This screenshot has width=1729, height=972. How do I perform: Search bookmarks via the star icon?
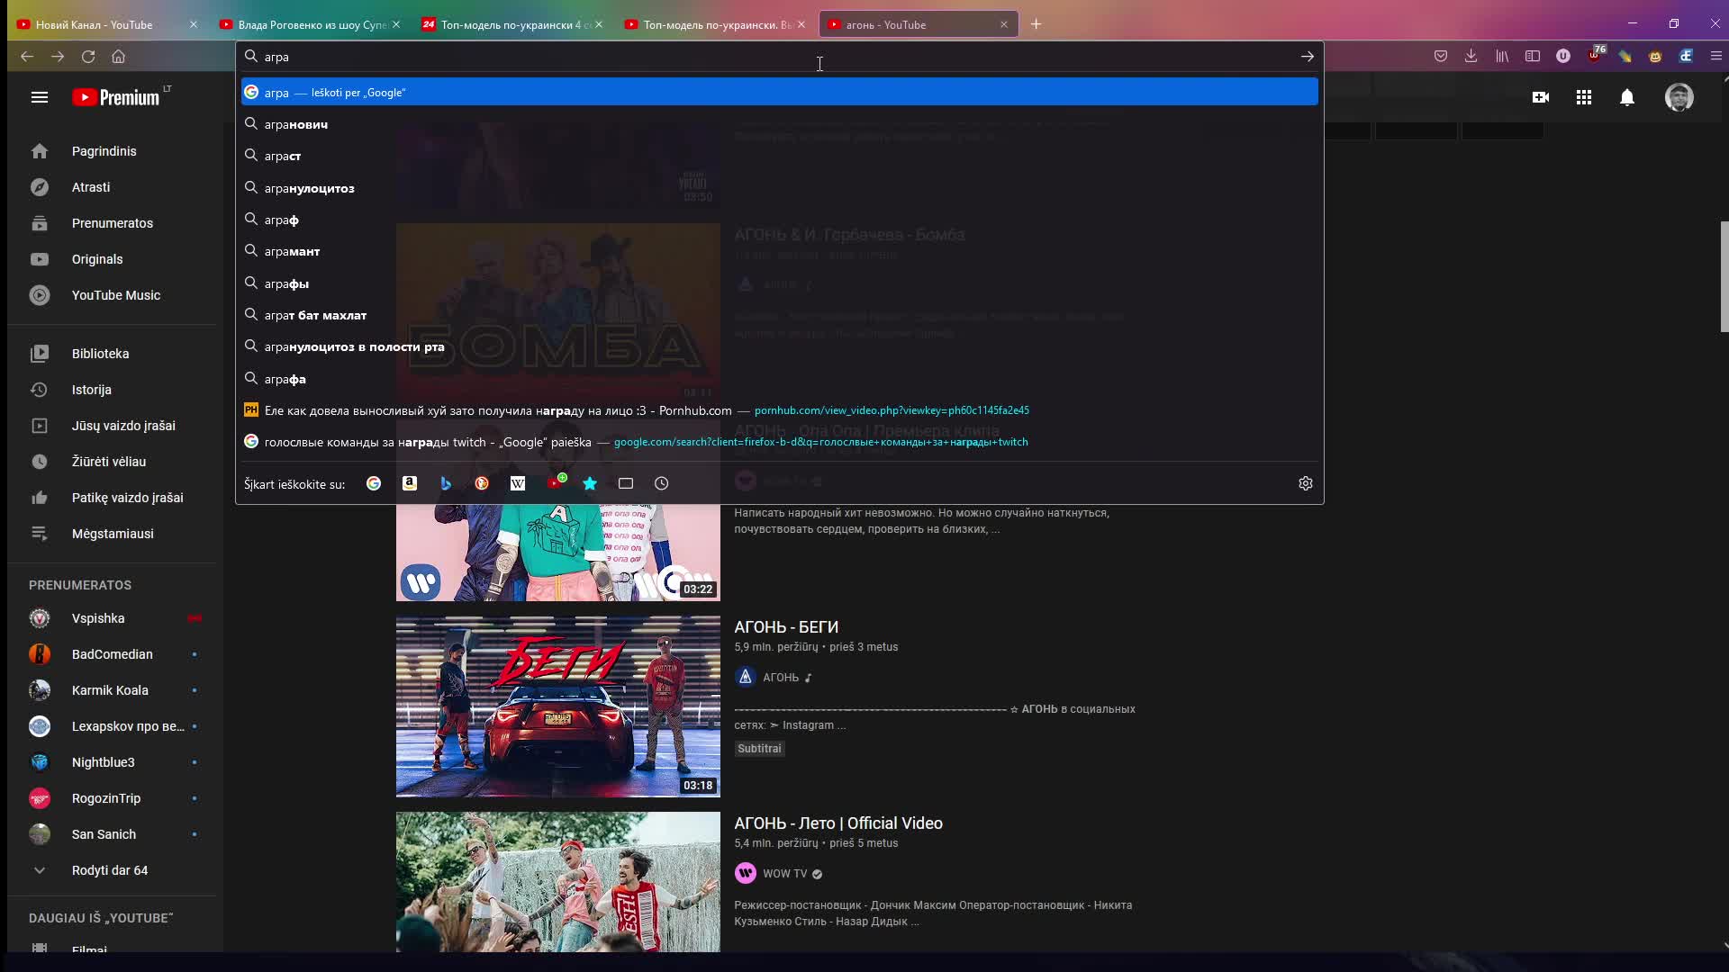[x=590, y=483]
